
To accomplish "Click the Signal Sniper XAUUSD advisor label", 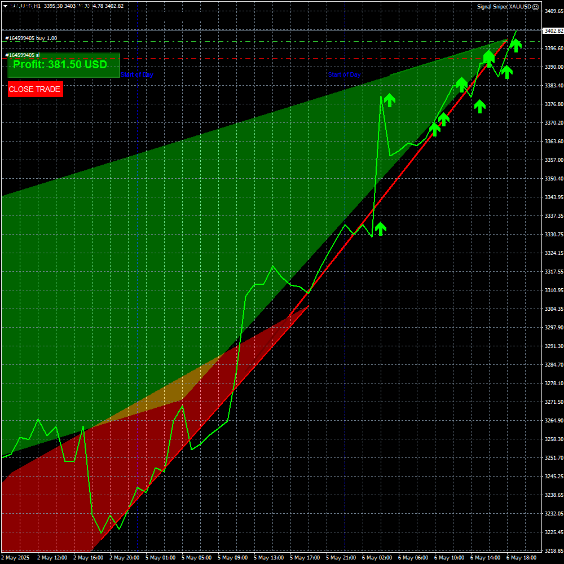I will pyautogui.click(x=504, y=7).
